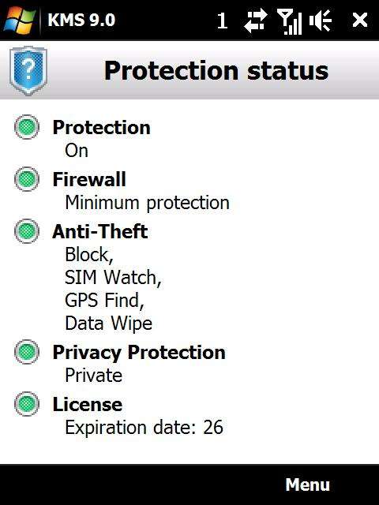Screen dimensions: 379x505
Task: Tap the data connection arrows icon
Action: pyautogui.click(x=256, y=21)
